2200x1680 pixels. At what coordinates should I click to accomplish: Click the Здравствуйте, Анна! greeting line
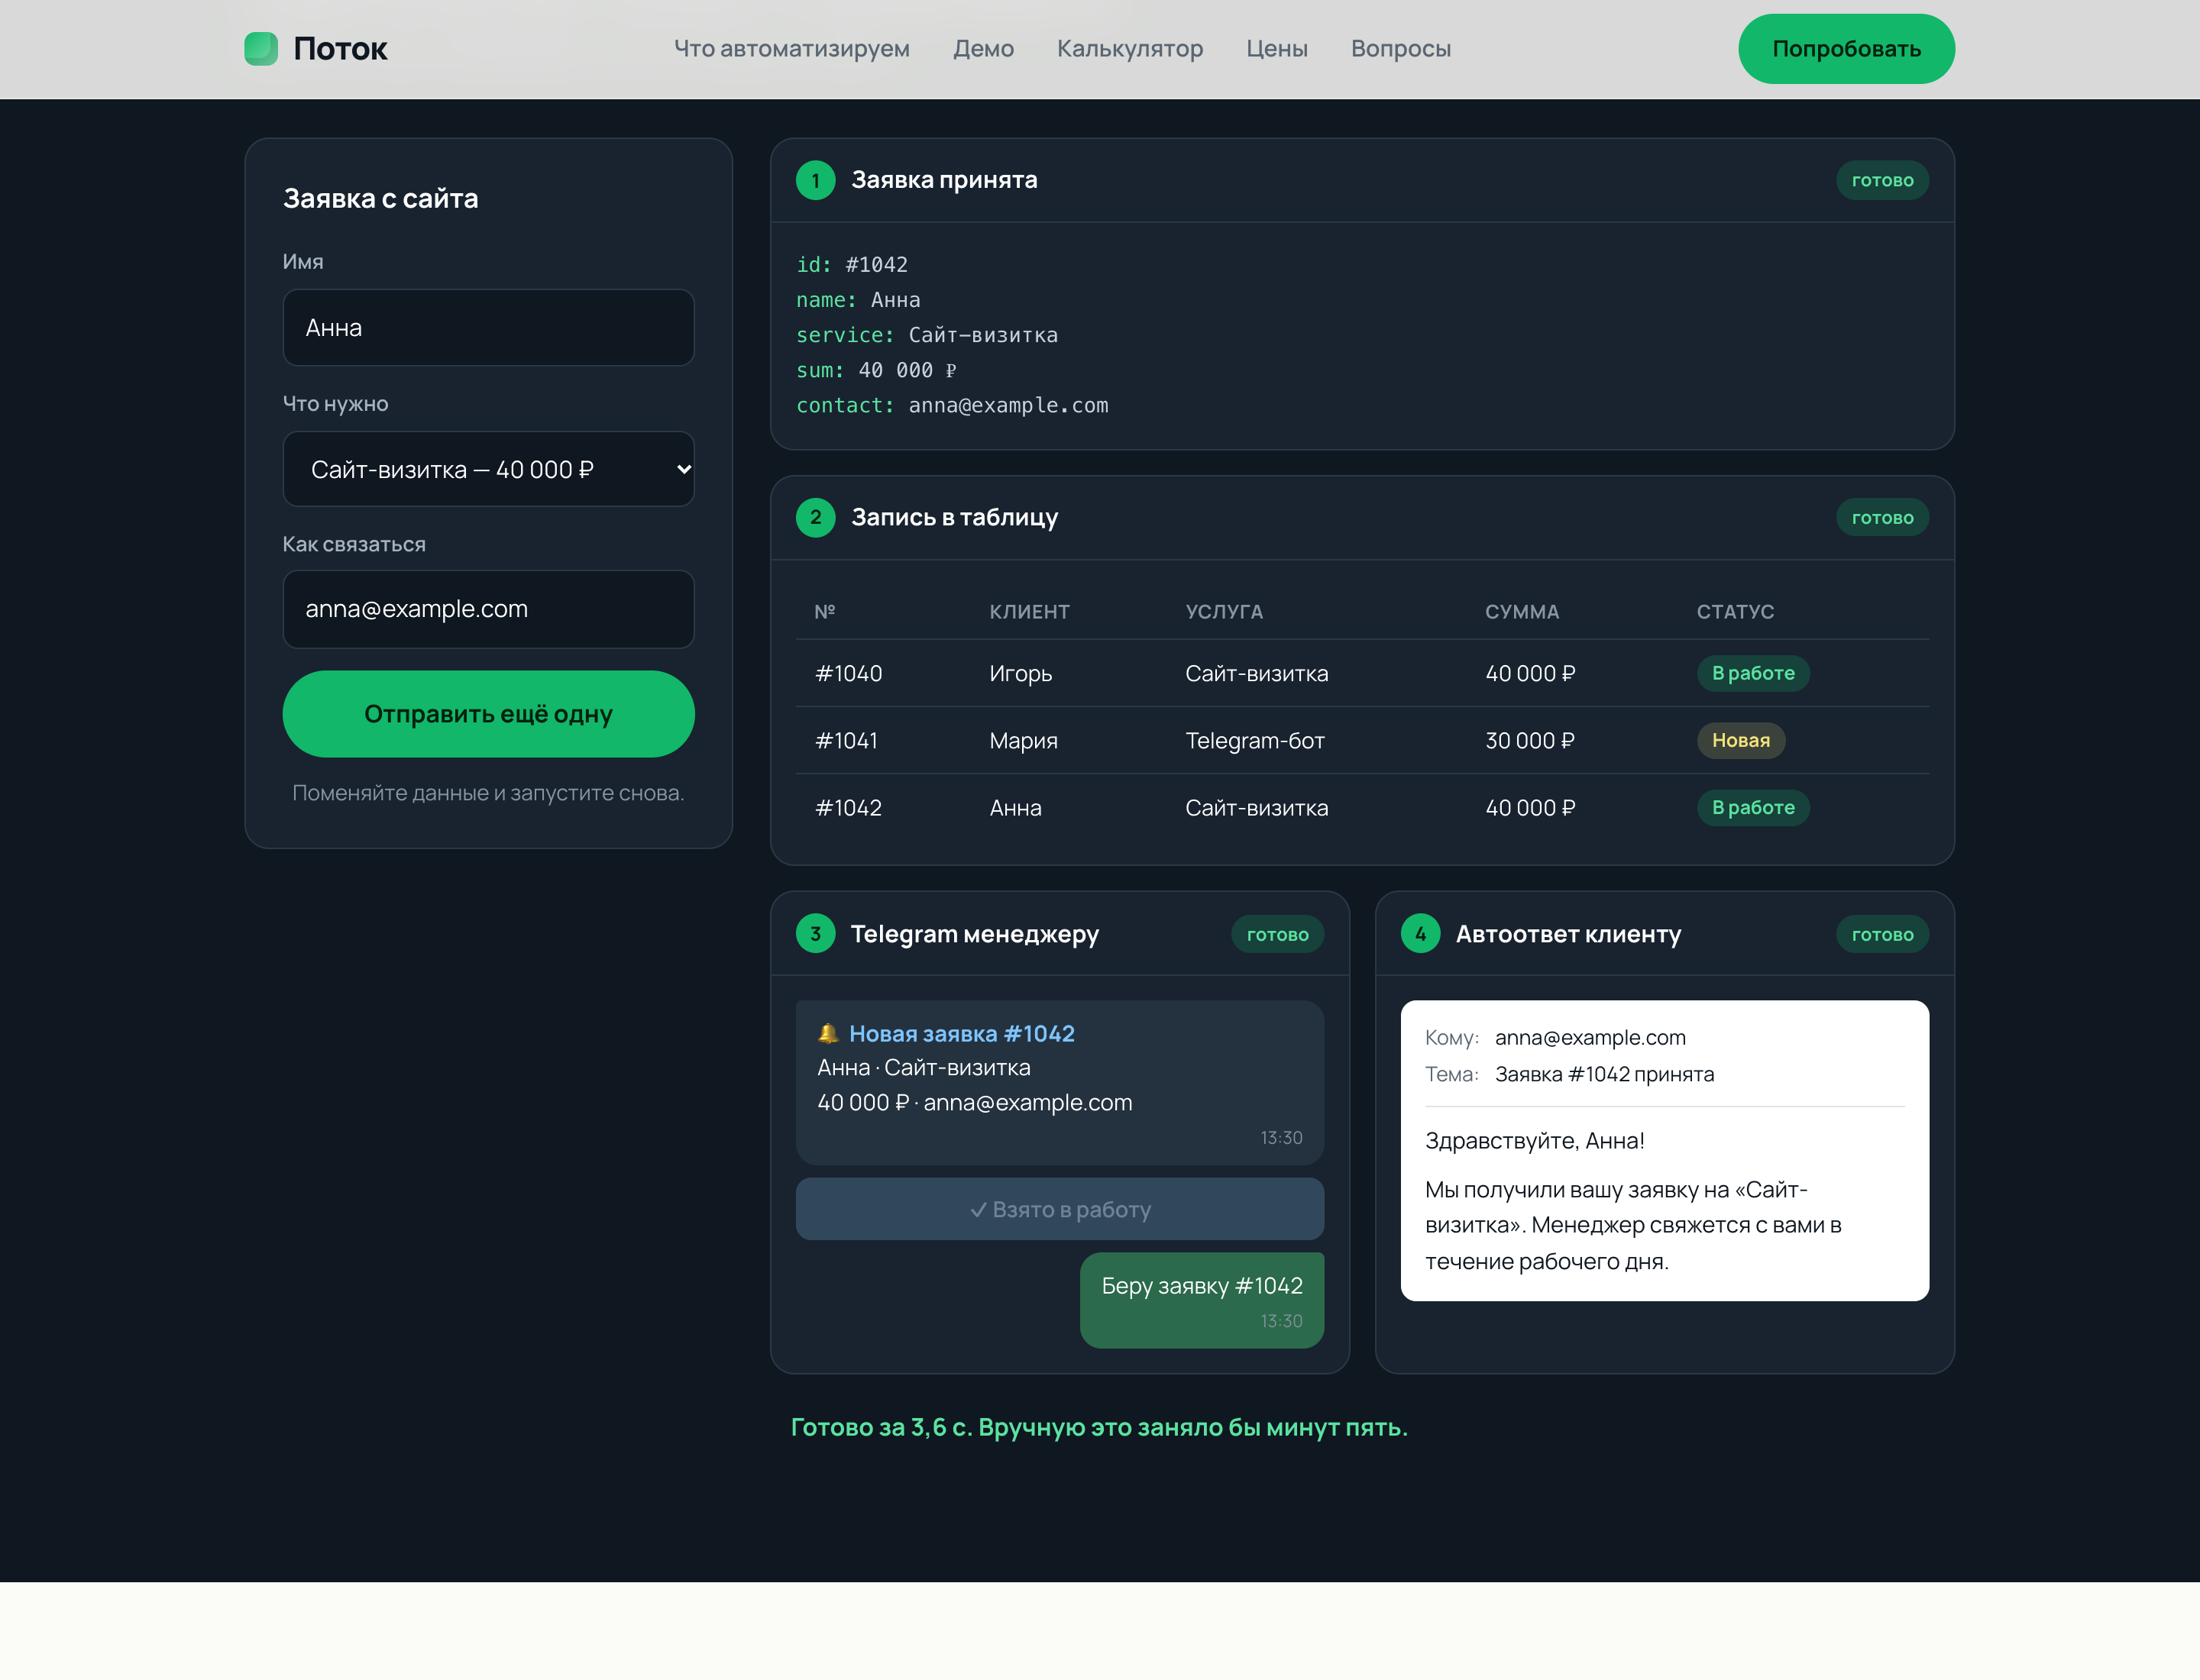coord(1535,1140)
